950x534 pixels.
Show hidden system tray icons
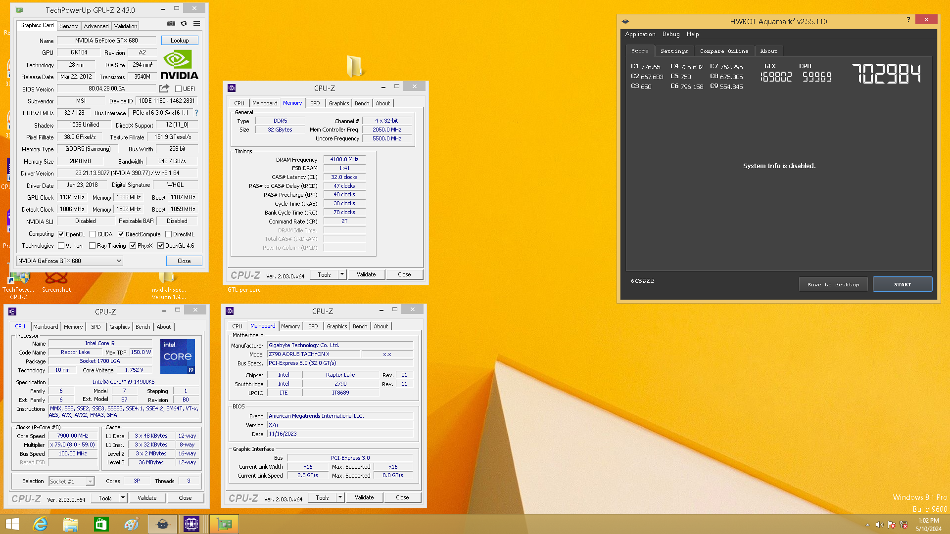867,525
